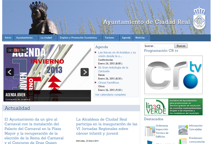
Task: Click the Buscar search button
Action: tap(181, 46)
